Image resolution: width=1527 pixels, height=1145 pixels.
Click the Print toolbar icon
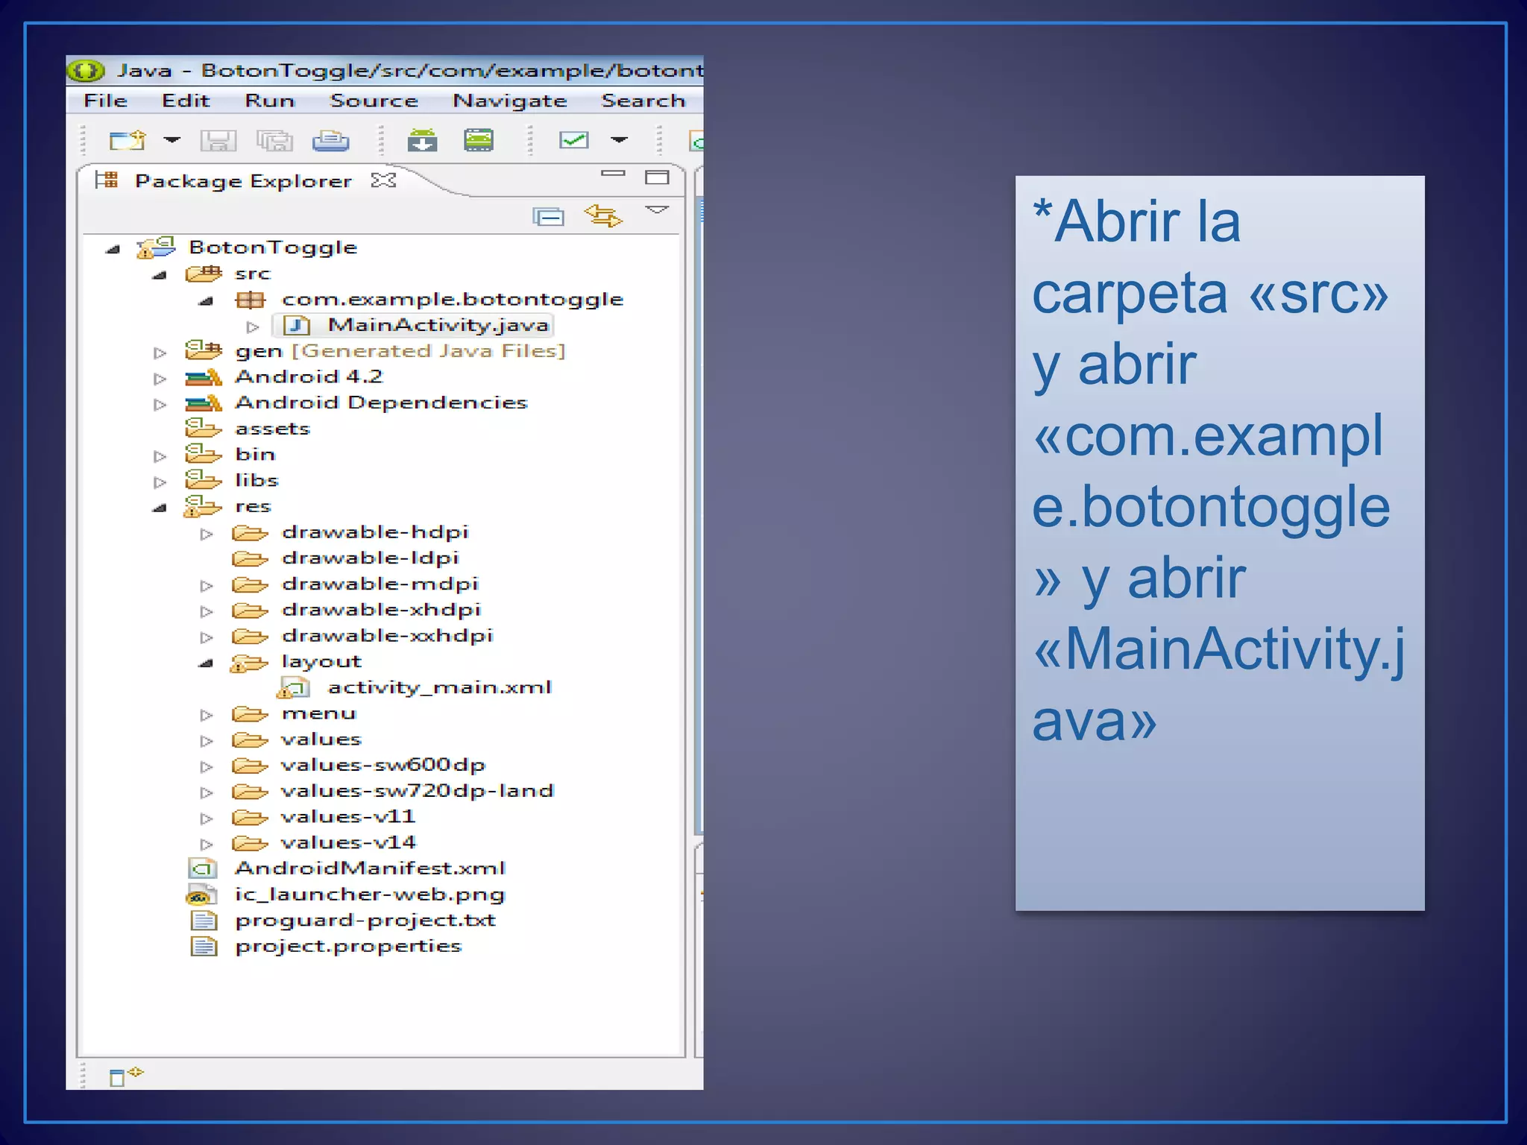tap(330, 140)
